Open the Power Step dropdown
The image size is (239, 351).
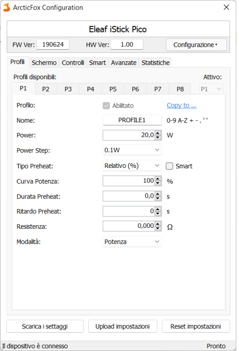coord(132,150)
